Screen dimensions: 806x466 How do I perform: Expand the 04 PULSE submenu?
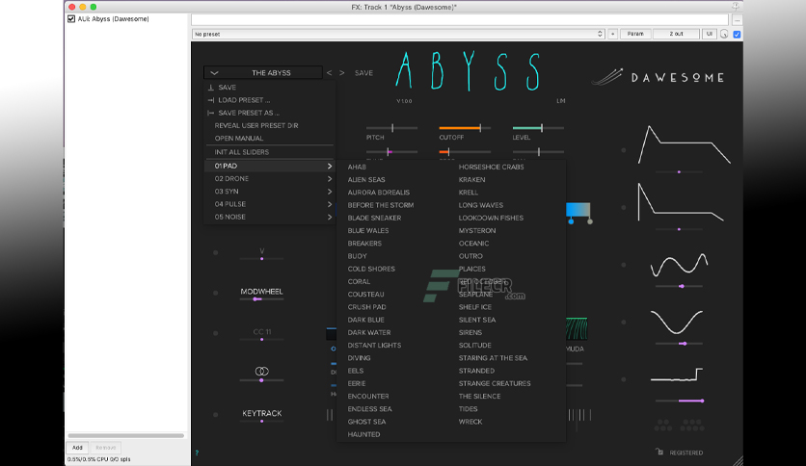point(269,204)
